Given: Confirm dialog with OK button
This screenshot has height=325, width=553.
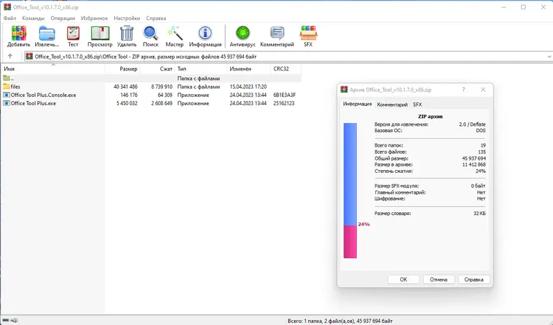Looking at the screenshot, I should coord(404,279).
